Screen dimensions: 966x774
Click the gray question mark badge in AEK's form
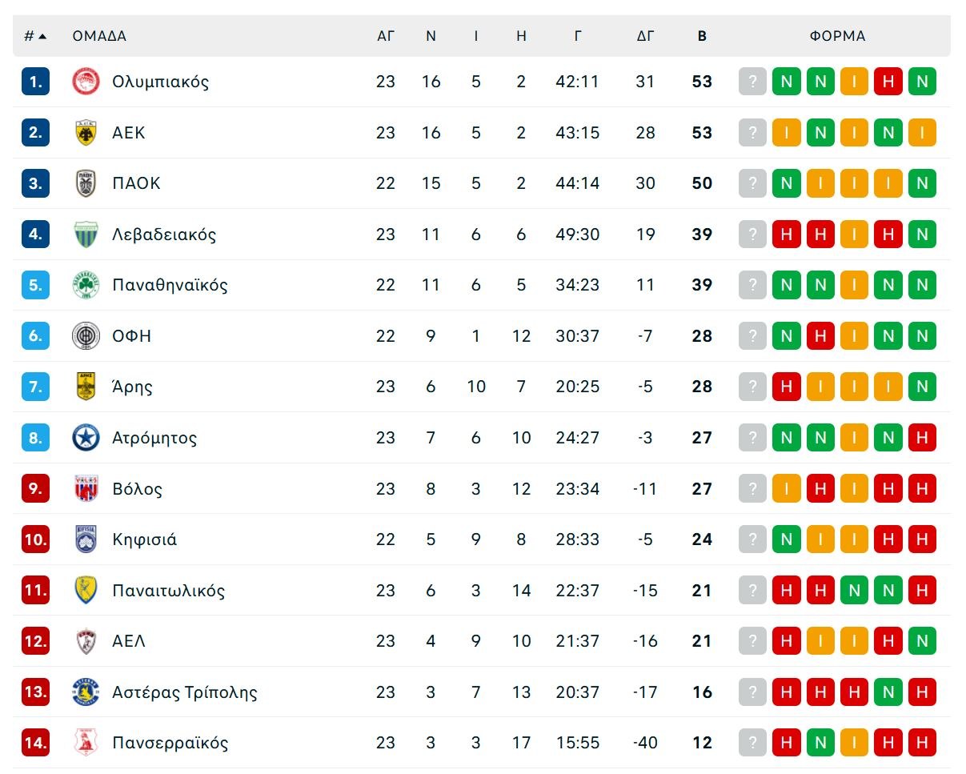tap(752, 132)
